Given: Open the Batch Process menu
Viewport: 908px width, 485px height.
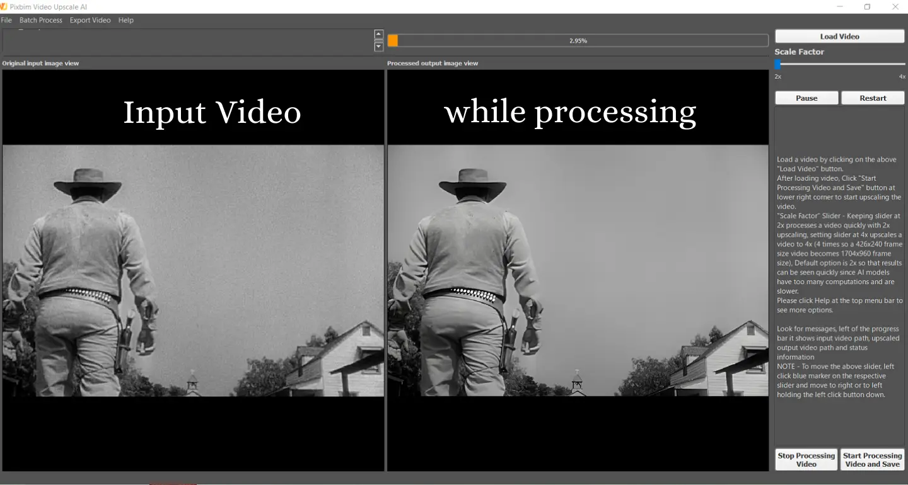Looking at the screenshot, I should tap(40, 20).
